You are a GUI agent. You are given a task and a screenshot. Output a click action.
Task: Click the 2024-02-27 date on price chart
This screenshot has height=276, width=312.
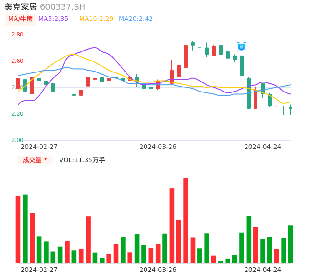click(x=39, y=147)
